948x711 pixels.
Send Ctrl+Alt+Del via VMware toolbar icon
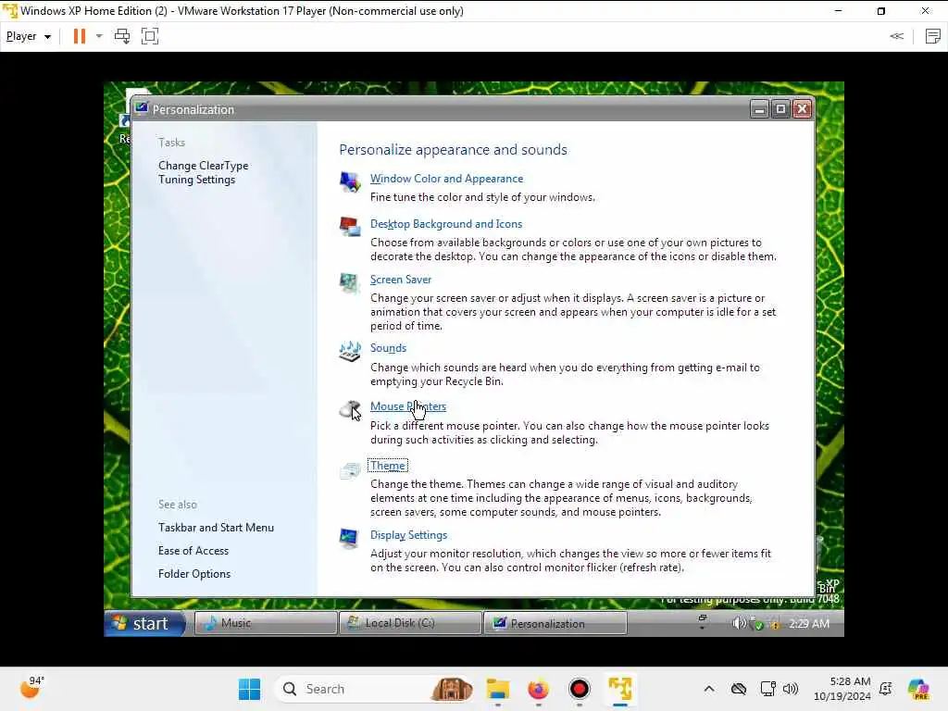[x=122, y=36]
